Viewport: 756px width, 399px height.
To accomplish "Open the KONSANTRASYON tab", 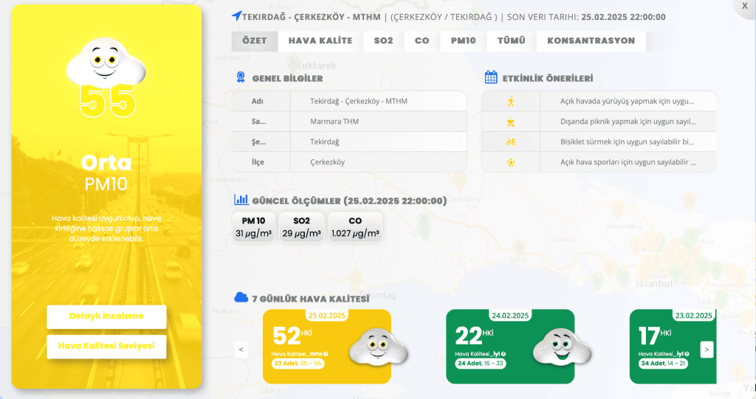I will [x=591, y=41].
